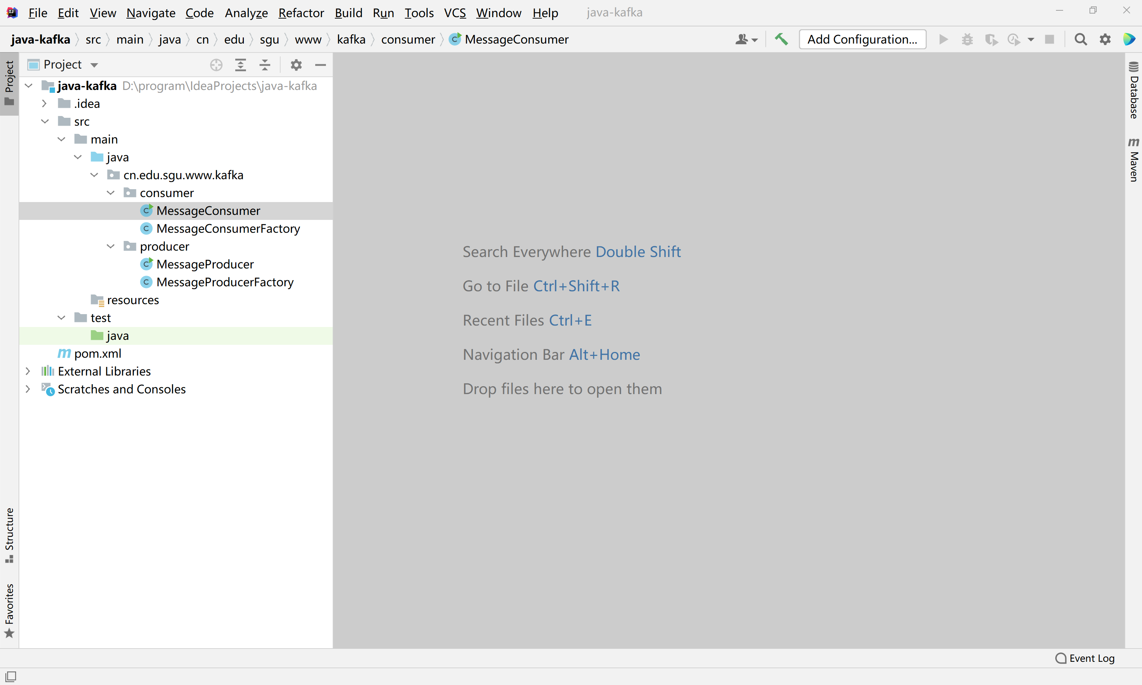The image size is (1142, 685).
Task: Hide the Project panel with the minus icon
Action: click(320, 65)
